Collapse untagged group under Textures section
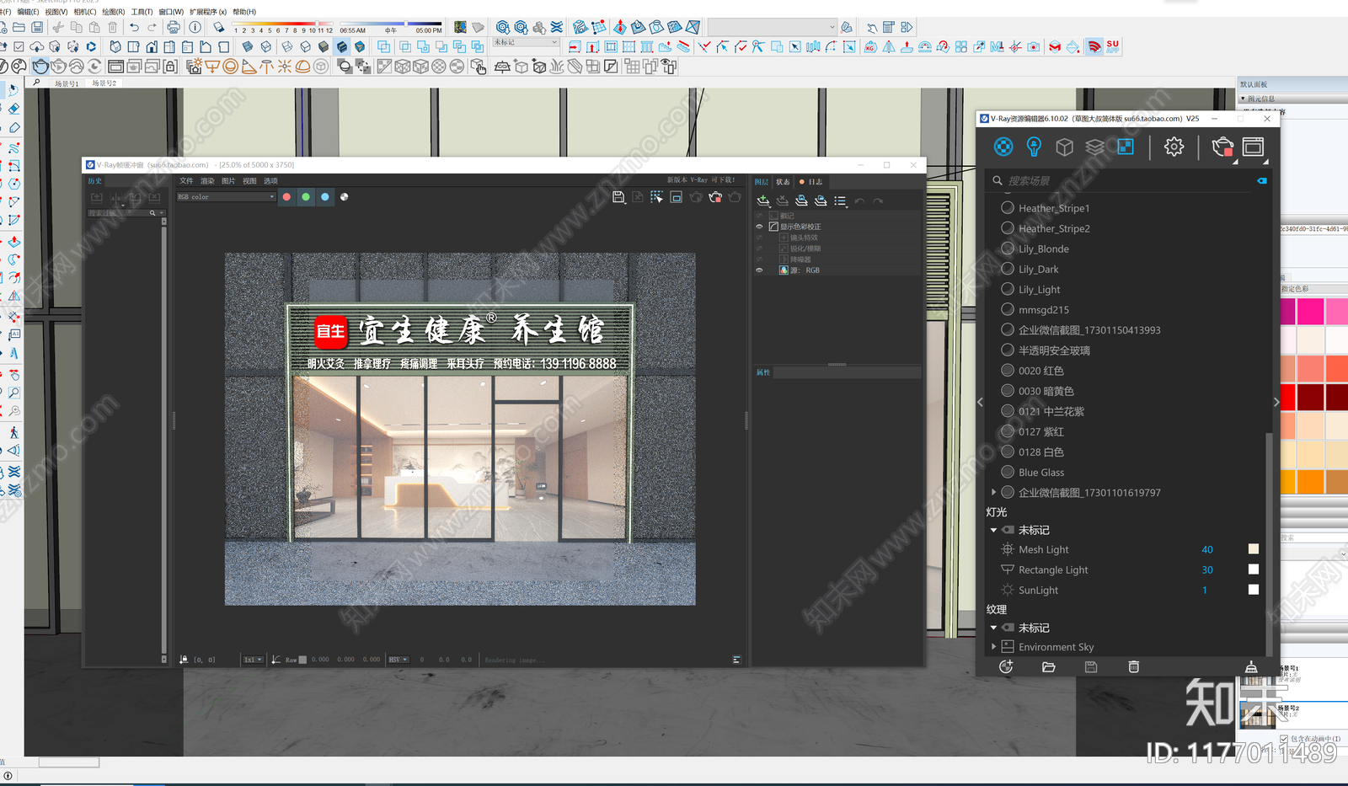Image resolution: width=1348 pixels, height=786 pixels. click(993, 628)
